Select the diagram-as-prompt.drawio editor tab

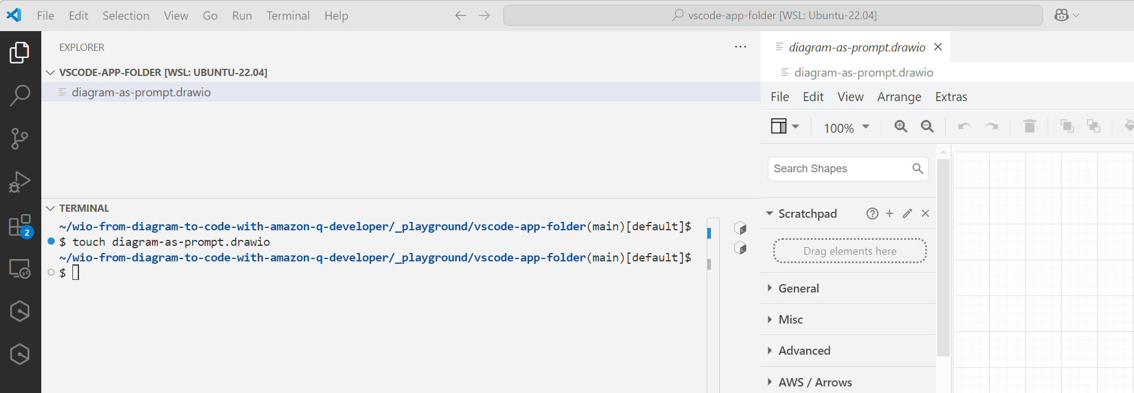(855, 47)
